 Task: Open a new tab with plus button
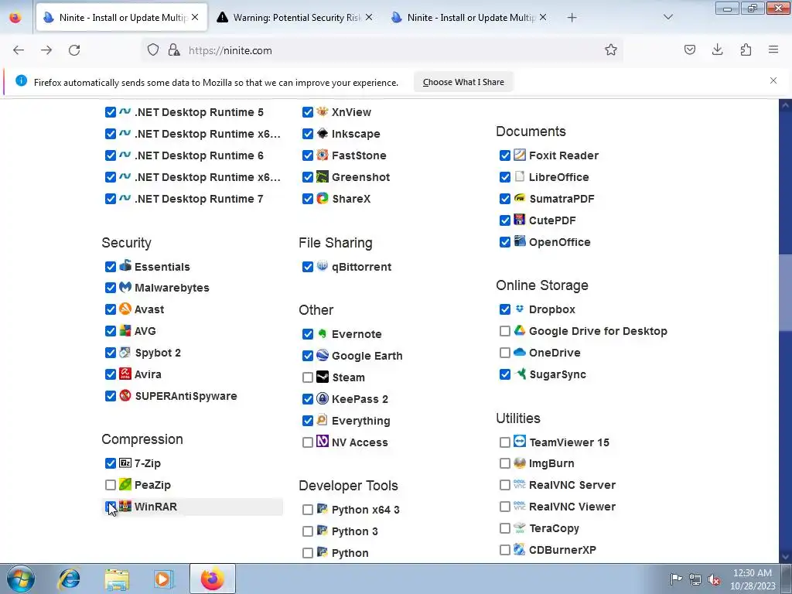[572, 17]
